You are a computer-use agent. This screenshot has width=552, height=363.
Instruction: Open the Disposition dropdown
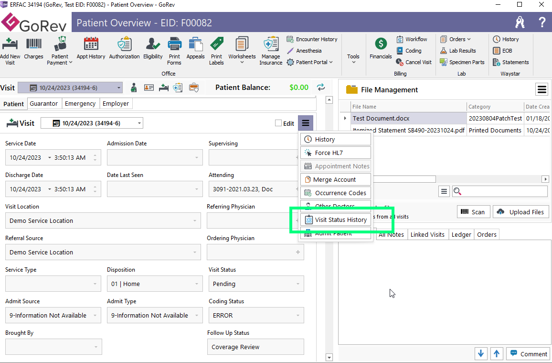click(196, 284)
